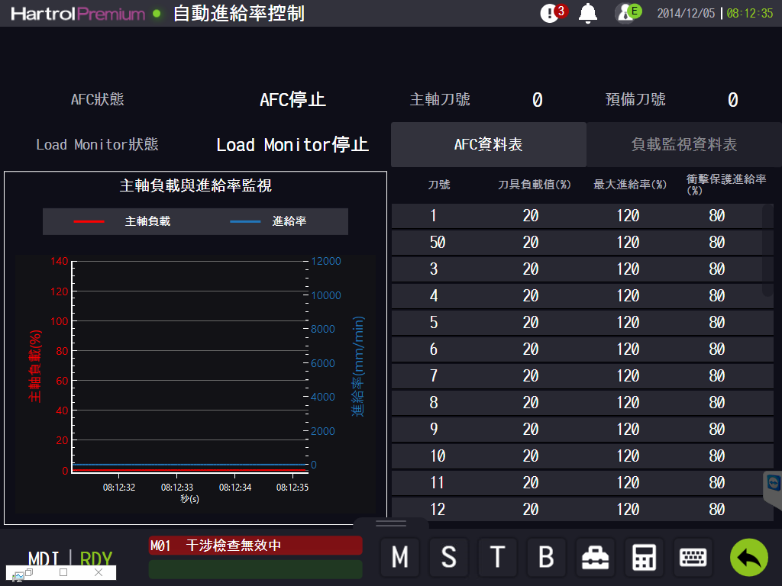Click tool load 20 for tool 6
Screen dimensions: 782x586
coord(531,349)
